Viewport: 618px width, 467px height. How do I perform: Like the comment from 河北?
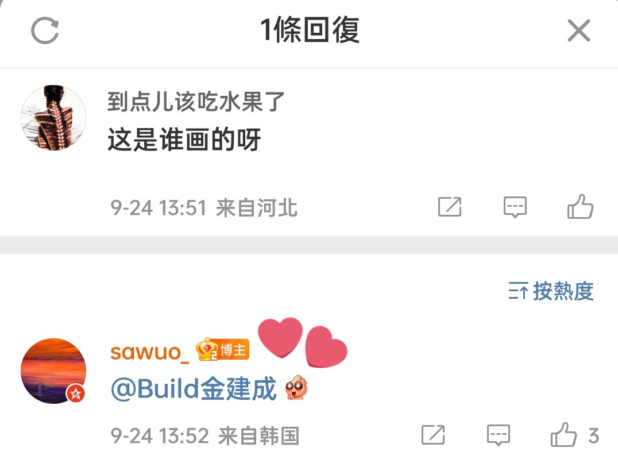click(x=580, y=206)
